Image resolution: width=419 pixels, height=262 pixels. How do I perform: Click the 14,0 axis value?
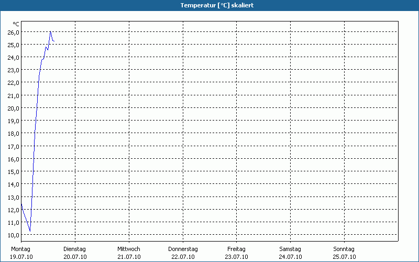pyautogui.click(x=14, y=184)
